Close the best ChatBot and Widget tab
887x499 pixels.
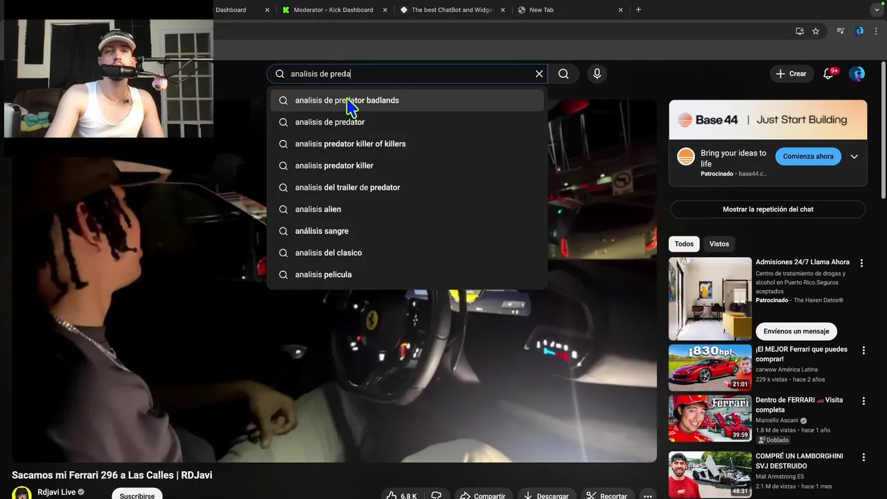(x=502, y=10)
